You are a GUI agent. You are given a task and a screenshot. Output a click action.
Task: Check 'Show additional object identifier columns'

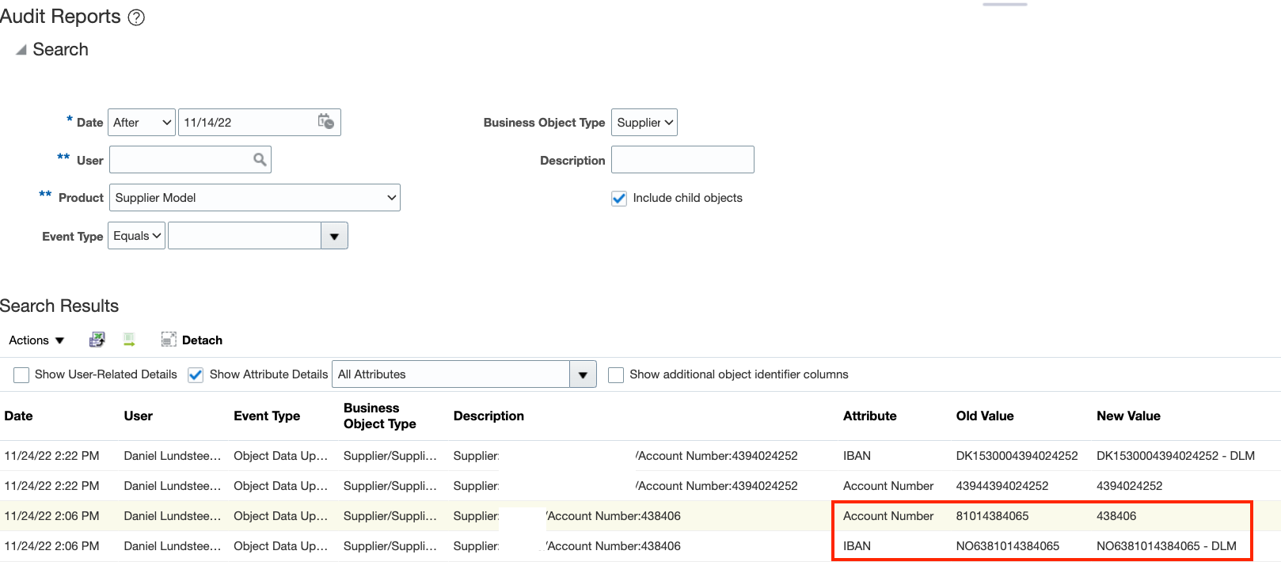(x=616, y=375)
